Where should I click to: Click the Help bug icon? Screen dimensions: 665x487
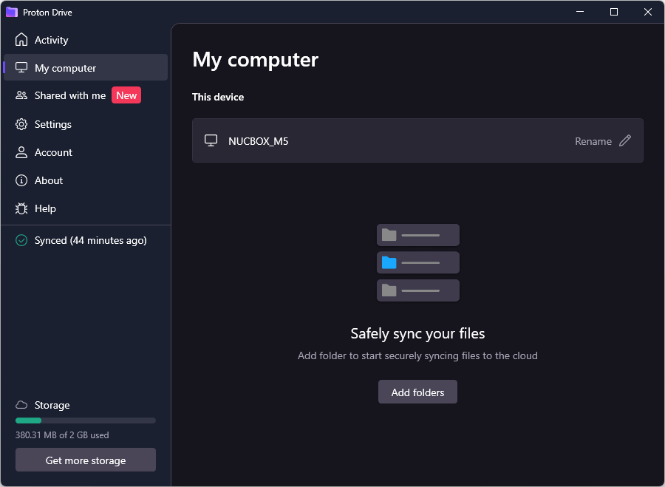click(x=21, y=208)
